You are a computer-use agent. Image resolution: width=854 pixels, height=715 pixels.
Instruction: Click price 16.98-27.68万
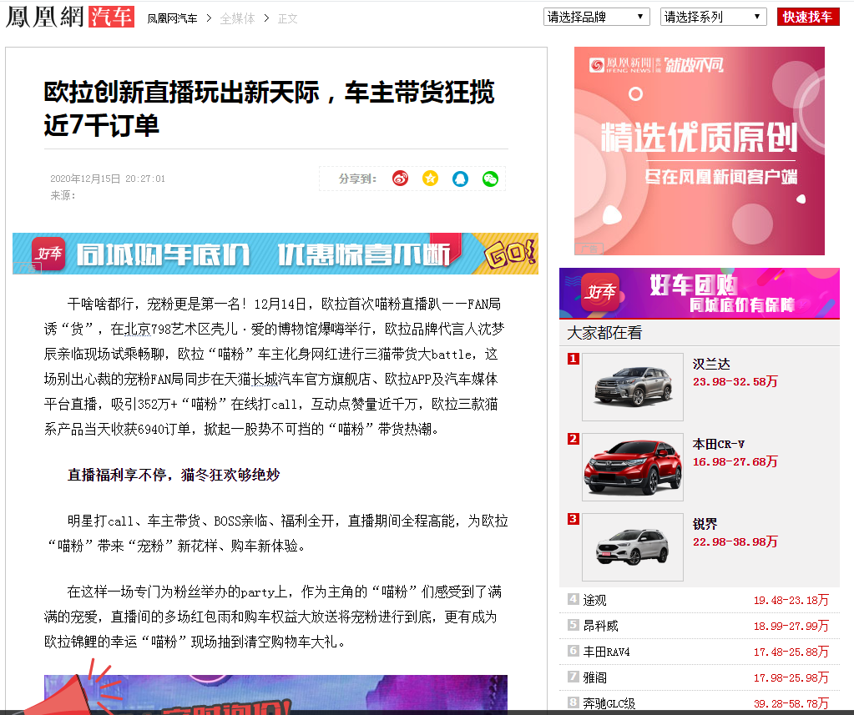click(x=735, y=461)
